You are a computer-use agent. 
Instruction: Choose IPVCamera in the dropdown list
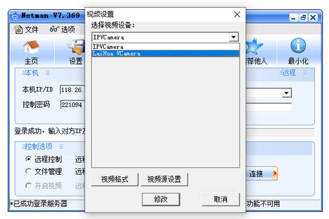point(166,47)
